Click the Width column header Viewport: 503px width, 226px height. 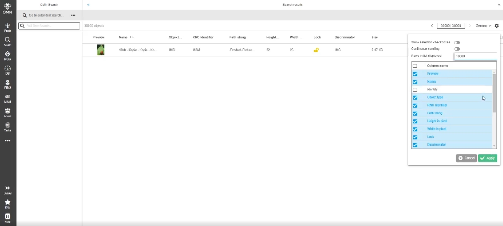(296, 37)
